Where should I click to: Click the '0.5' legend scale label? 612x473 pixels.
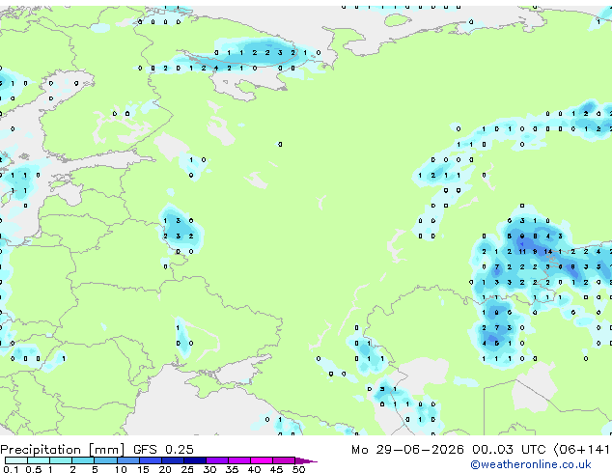click(x=33, y=469)
